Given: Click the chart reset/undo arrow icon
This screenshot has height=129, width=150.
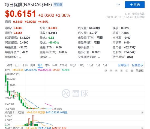Looking at the screenshot, I should pyautogui.click(x=106, y=71).
